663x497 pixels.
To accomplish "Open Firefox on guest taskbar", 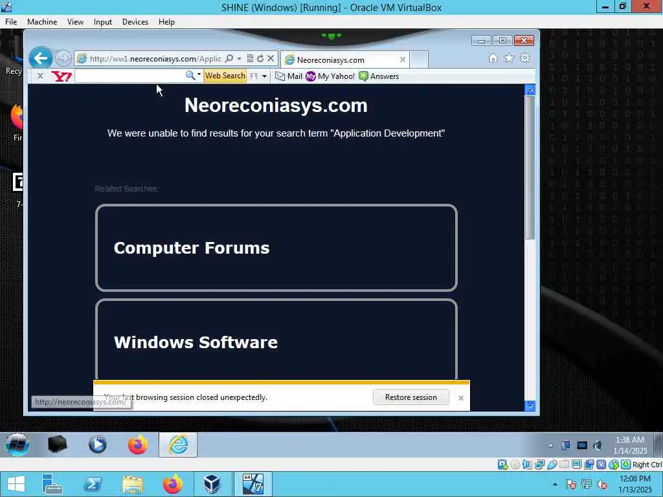I will point(137,445).
